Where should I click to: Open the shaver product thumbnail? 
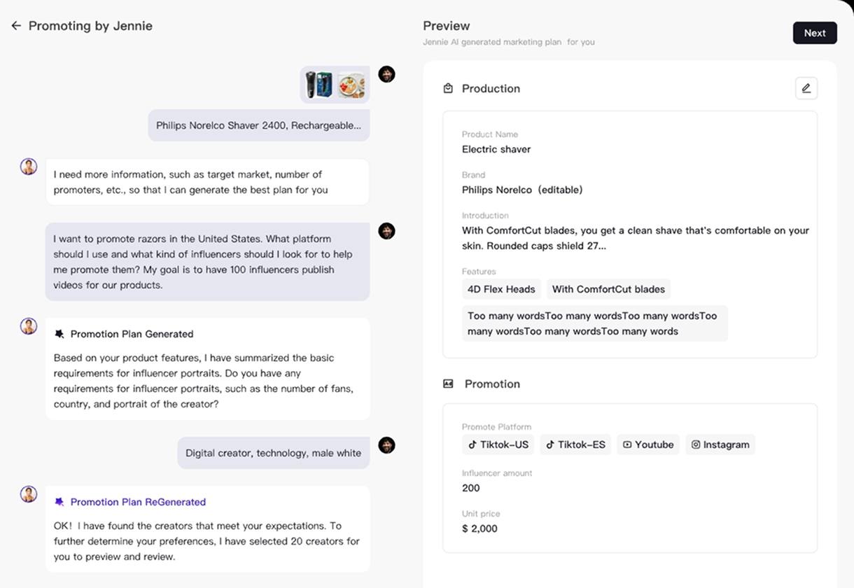319,85
